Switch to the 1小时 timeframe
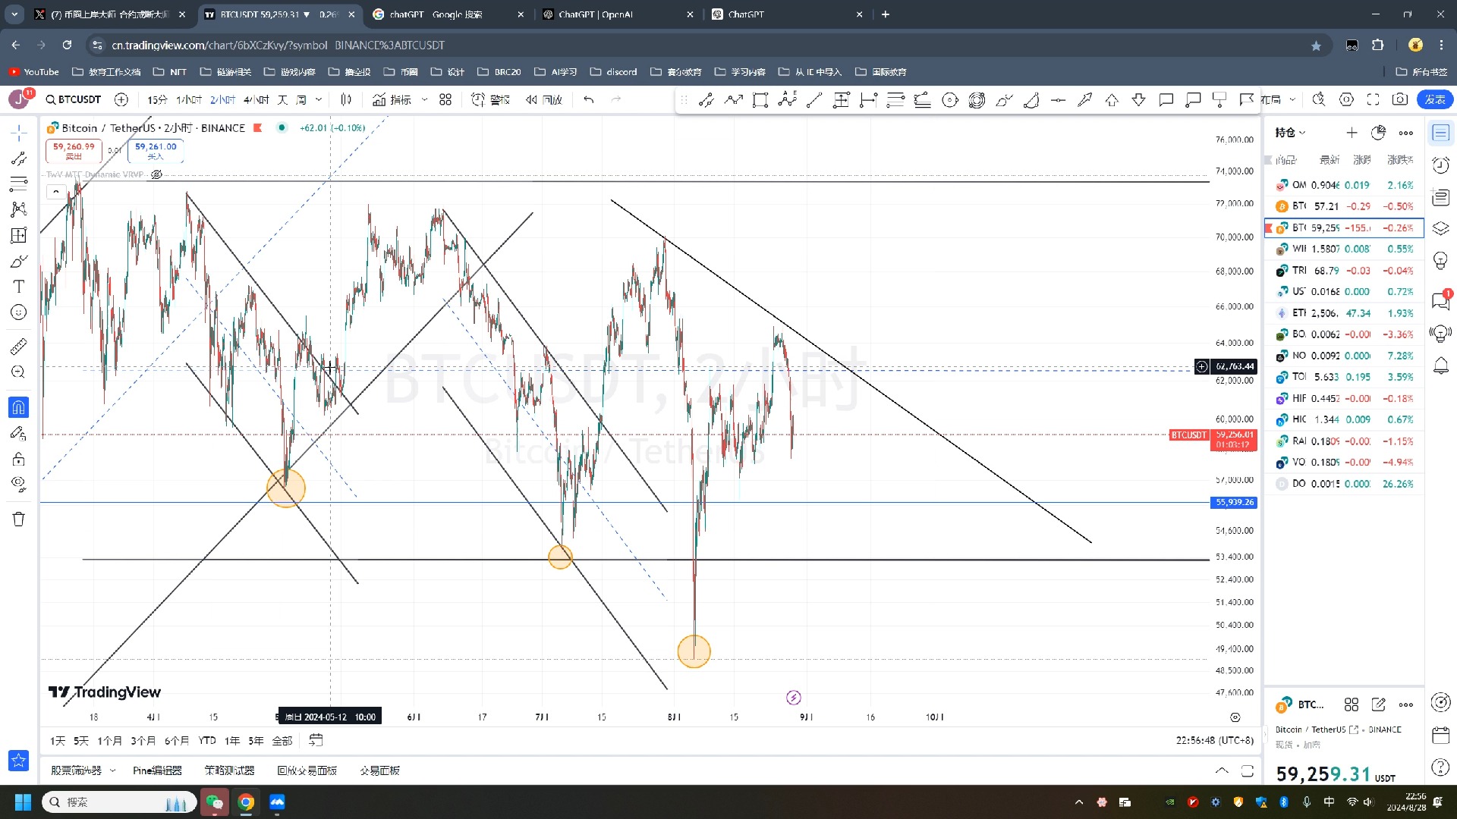The image size is (1457, 819). point(189,99)
